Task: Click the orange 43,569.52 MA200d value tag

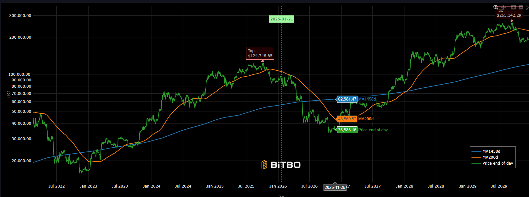Action: click(347, 119)
